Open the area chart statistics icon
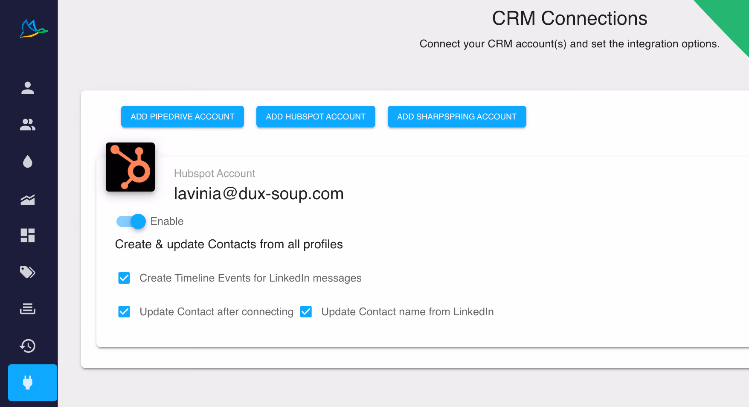This screenshot has width=749, height=407. click(x=28, y=199)
